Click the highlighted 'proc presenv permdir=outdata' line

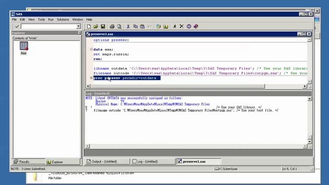[x=127, y=78]
